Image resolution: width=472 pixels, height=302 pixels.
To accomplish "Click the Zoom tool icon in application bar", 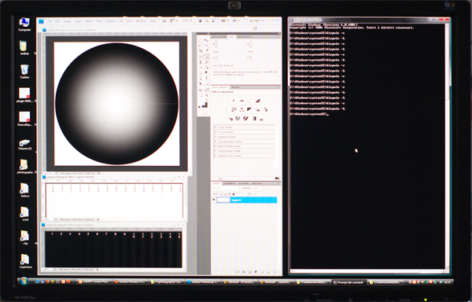I will (x=207, y=20).
